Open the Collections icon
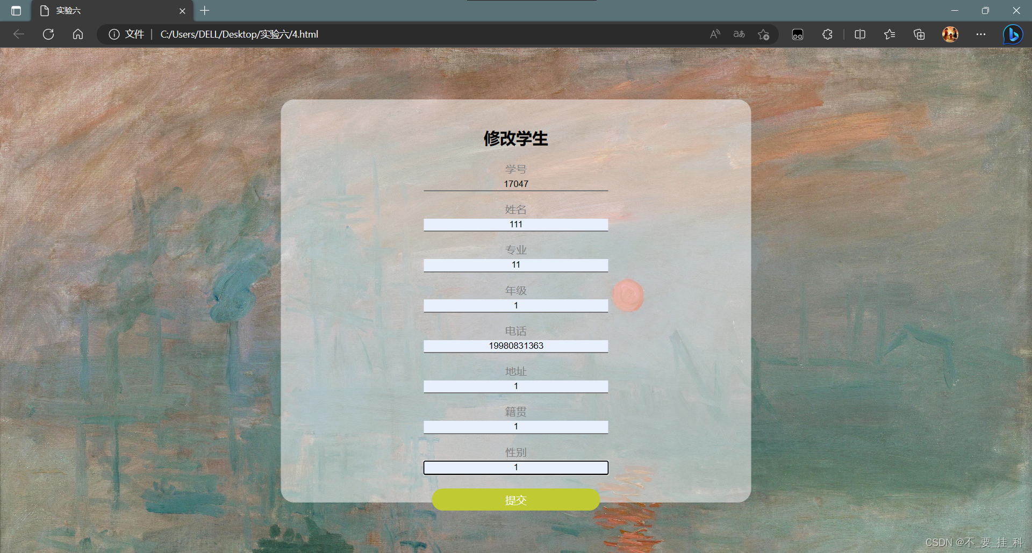 (919, 34)
